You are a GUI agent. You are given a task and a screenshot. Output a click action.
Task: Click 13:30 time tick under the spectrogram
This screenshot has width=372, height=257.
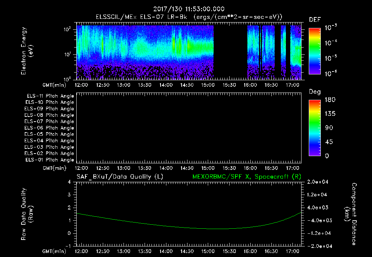point(145,85)
